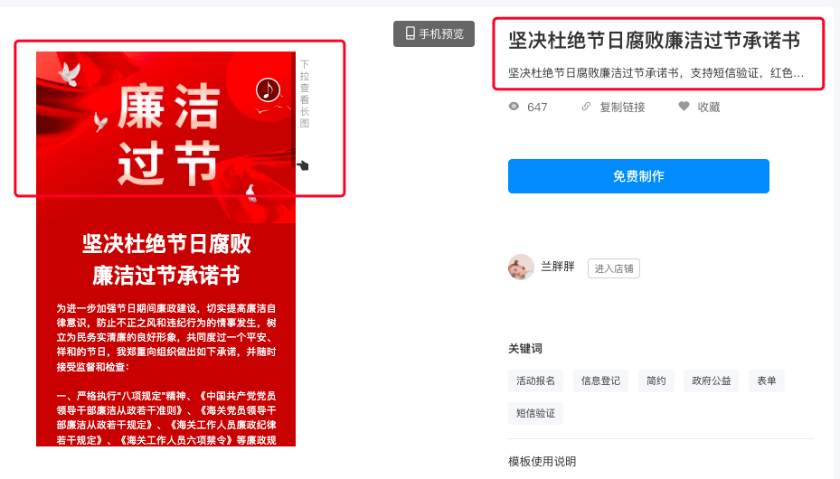Image resolution: width=840 pixels, height=479 pixels.
Task: Click the phone icon in 手机预览
Action: [411, 33]
